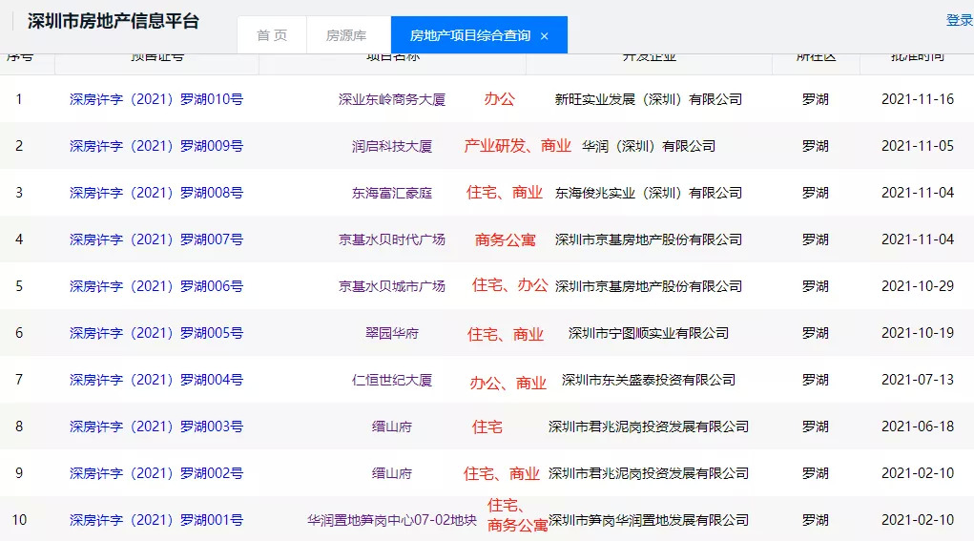Switch to the 房源库 tab
The image size is (974, 541).
[x=346, y=35]
